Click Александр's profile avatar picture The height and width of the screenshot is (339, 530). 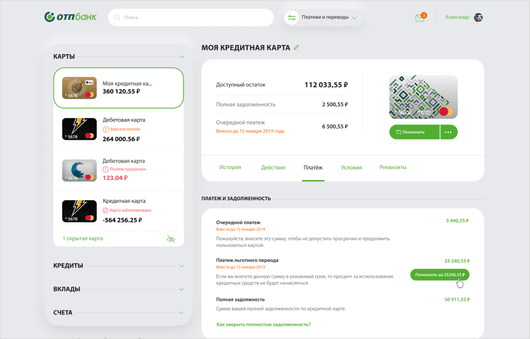click(x=478, y=17)
